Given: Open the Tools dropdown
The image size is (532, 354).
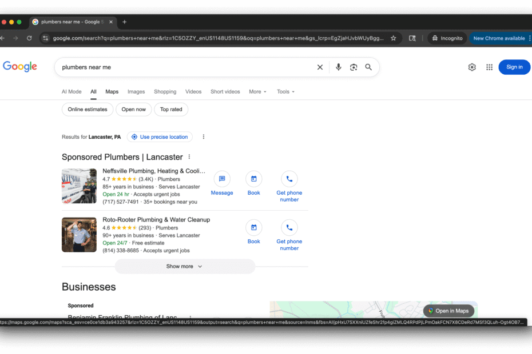Looking at the screenshot, I should [285, 92].
